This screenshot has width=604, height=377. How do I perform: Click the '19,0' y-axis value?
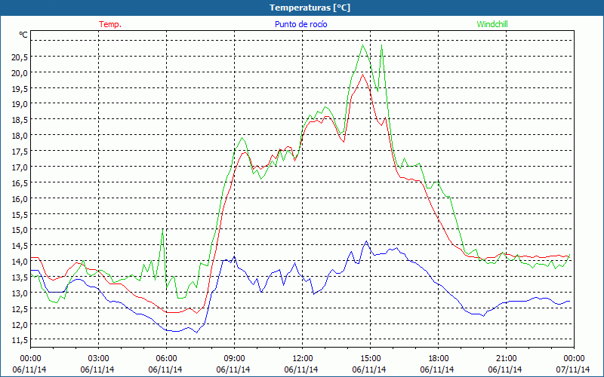coord(20,104)
